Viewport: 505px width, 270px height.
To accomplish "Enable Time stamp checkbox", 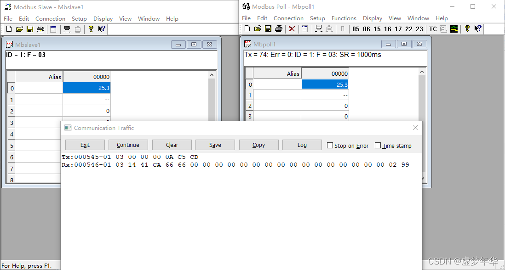I will [378, 146].
